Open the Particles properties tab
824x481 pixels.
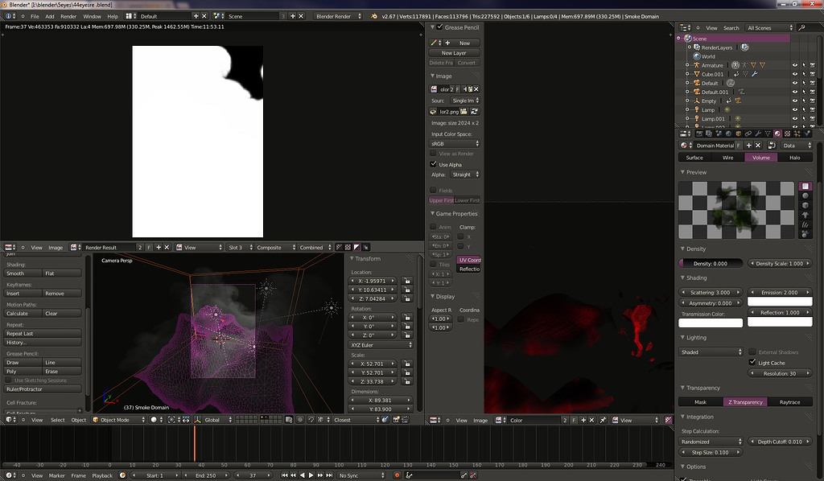pos(797,134)
